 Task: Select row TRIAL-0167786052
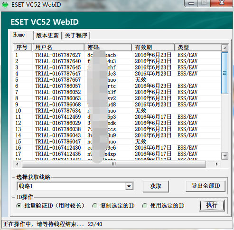coord(117,92)
